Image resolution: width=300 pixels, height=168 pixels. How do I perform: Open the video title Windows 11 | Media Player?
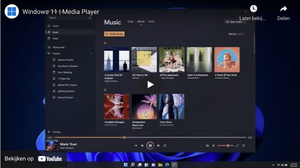pos(61,12)
